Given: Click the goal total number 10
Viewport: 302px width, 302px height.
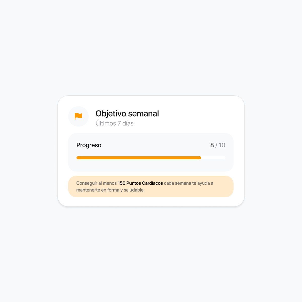Looking at the screenshot, I should click(x=222, y=145).
